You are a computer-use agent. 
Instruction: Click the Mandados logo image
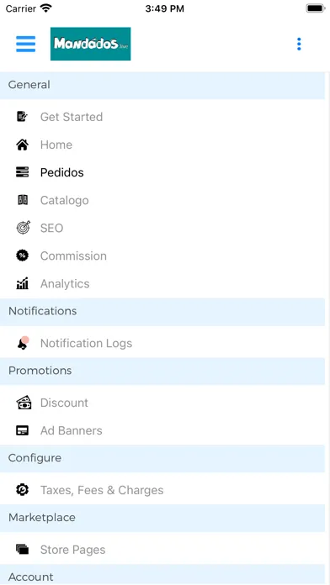tap(90, 44)
